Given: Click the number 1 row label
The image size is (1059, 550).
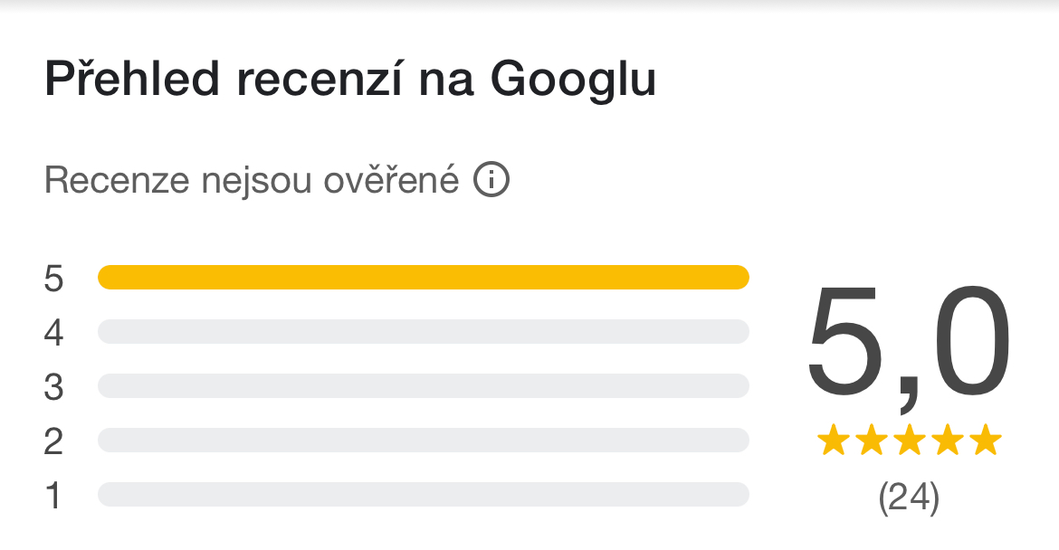Looking at the screenshot, I should click(54, 496).
